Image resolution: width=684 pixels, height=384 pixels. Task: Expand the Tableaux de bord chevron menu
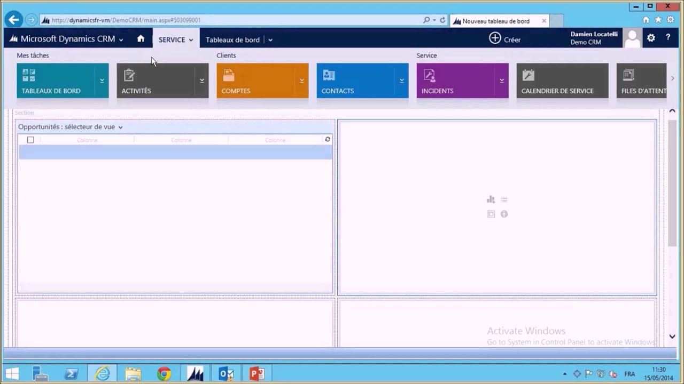(270, 39)
